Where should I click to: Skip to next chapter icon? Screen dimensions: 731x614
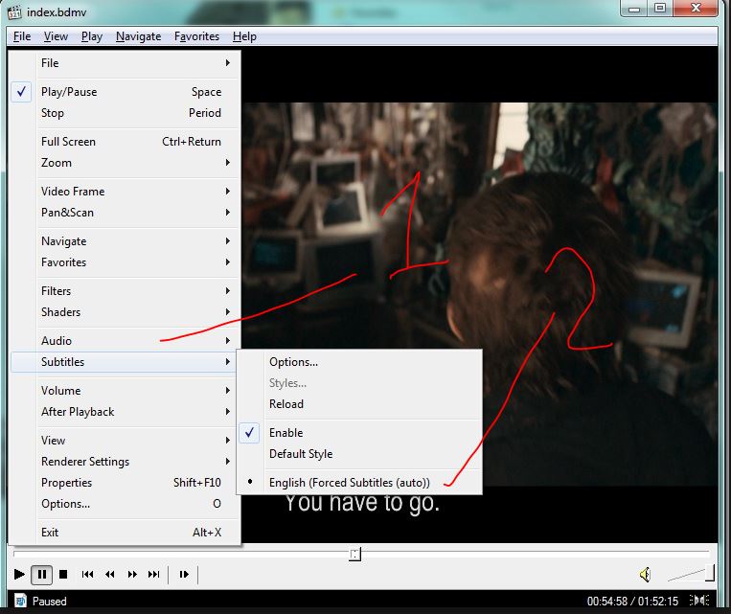point(154,575)
